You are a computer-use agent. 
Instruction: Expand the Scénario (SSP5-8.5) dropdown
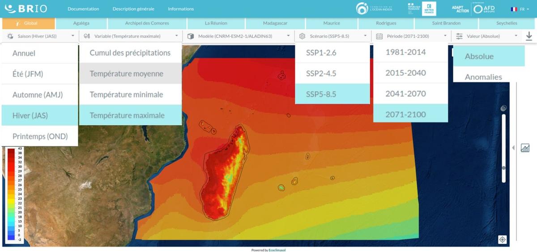pos(333,36)
